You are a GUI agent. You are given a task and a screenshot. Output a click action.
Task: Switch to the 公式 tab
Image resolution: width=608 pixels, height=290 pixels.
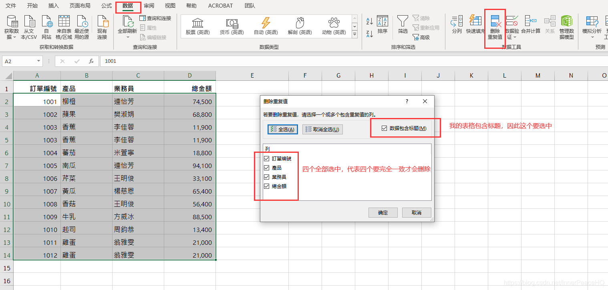coord(107,6)
